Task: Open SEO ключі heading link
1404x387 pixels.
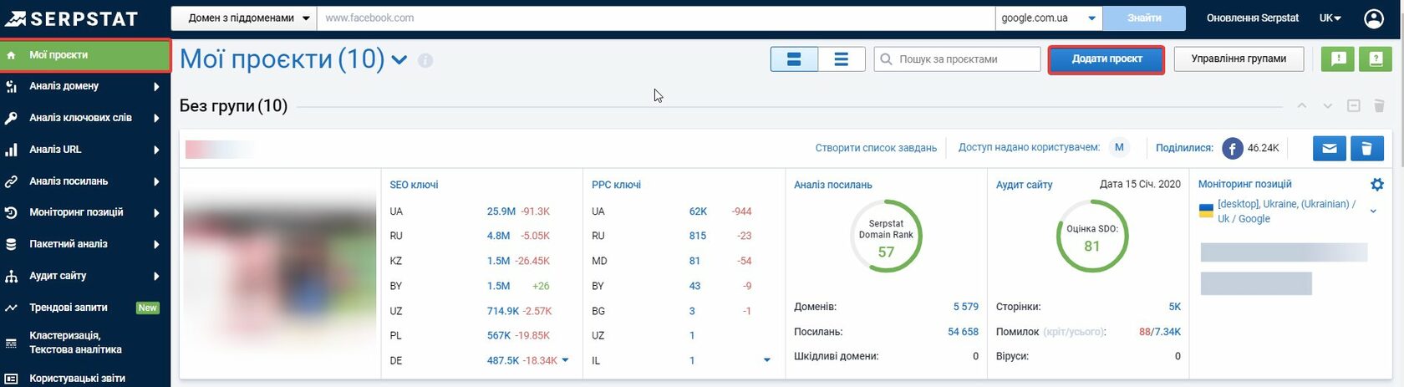Action: pyautogui.click(x=414, y=185)
